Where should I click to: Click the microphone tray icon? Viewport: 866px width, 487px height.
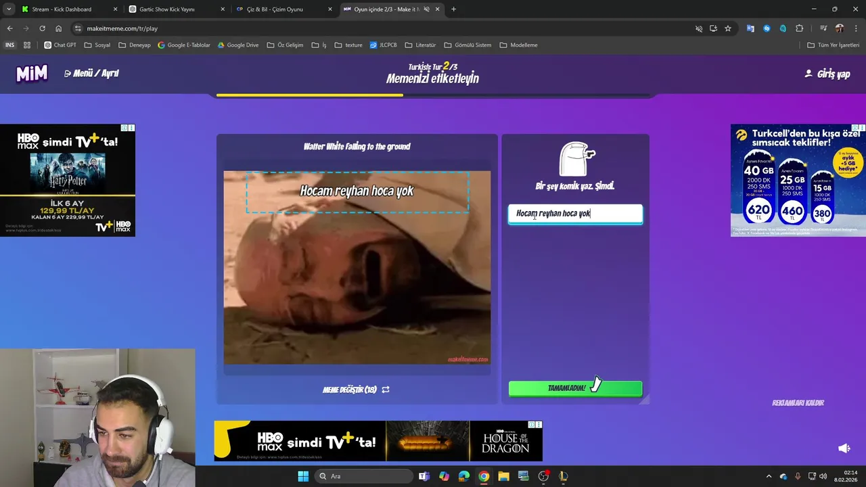pyautogui.click(x=798, y=476)
